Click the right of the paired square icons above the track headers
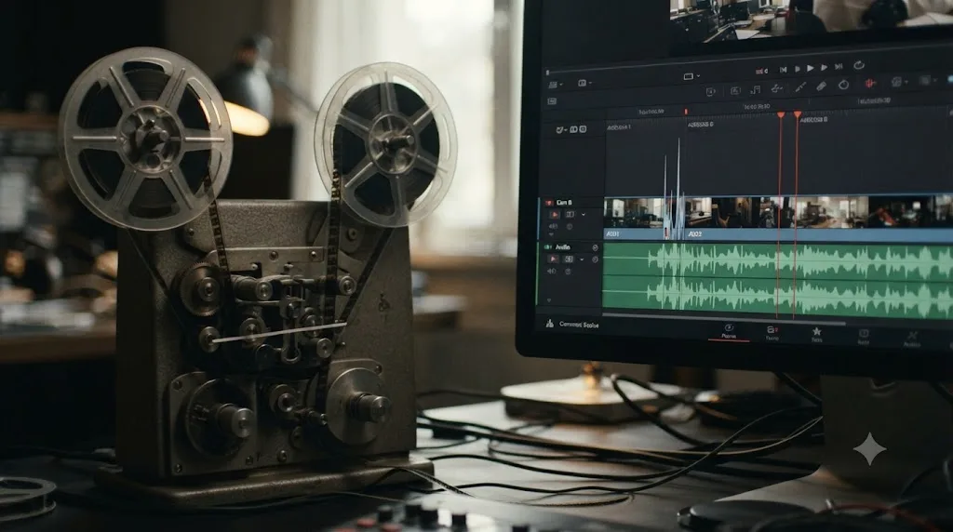This screenshot has width=953, height=532. pos(583,128)
